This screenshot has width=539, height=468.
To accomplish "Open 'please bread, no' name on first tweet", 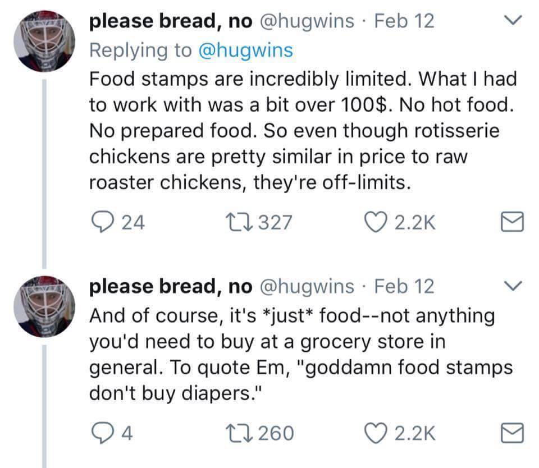I will click(171, 21).
